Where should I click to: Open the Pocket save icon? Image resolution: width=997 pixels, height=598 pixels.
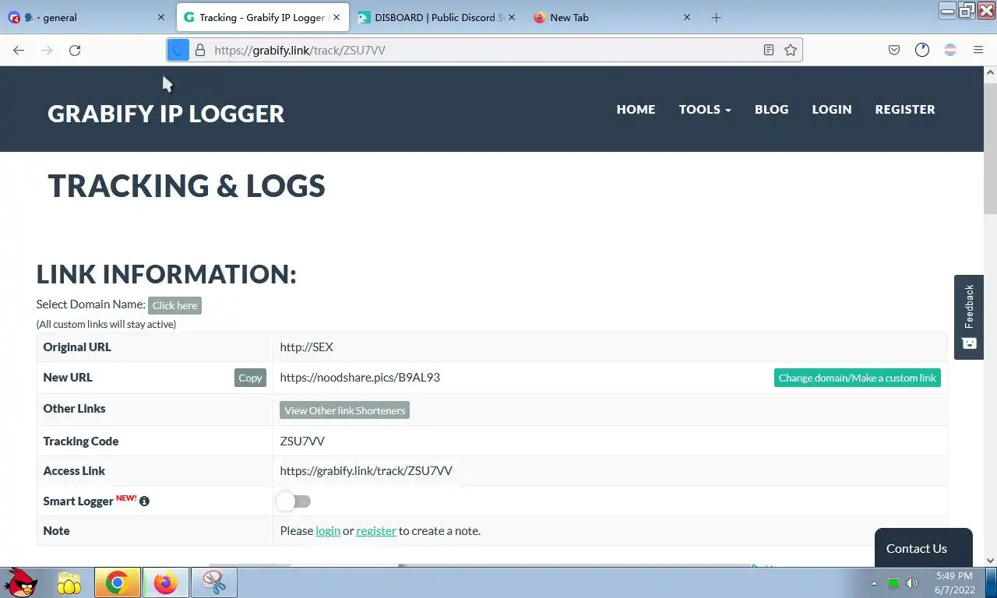[894, 50]
